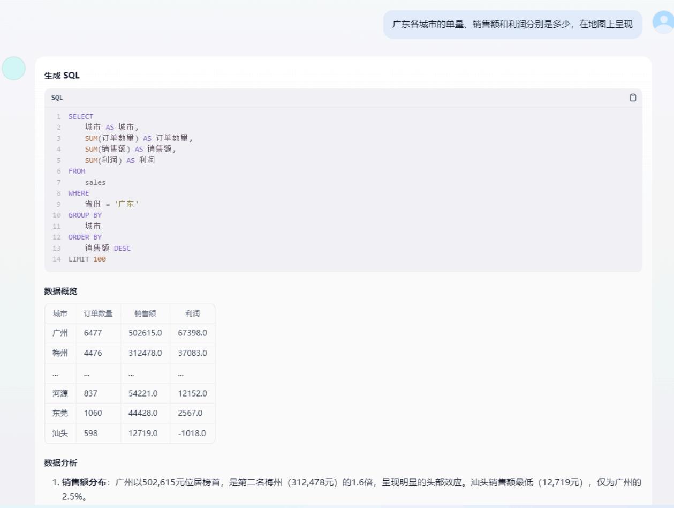674x508 pixels.
Task: Click the SQL language label
Action: [57, 98]
